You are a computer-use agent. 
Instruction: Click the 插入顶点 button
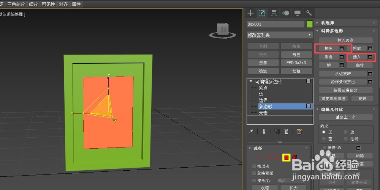pyautogui.click(x=345, y=40)
